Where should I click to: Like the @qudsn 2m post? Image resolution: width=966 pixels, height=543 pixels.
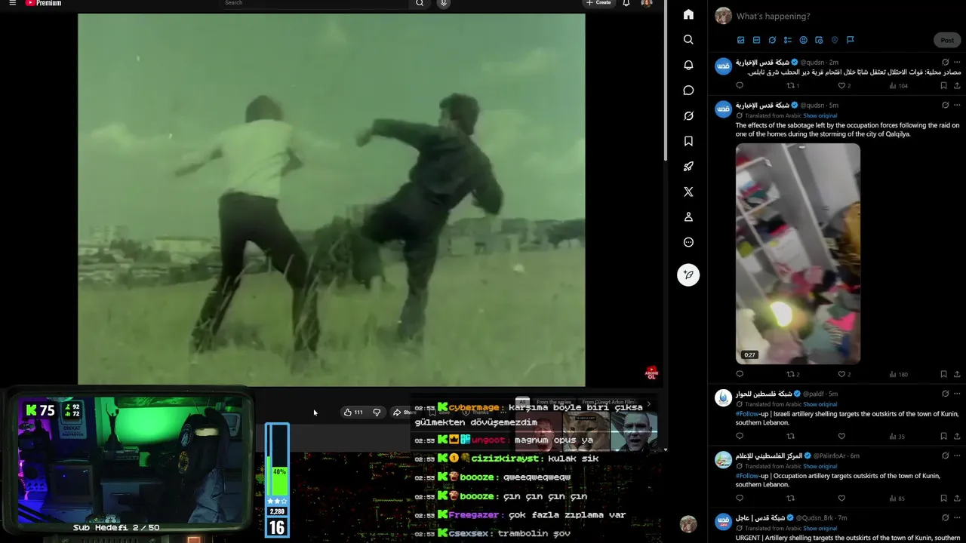tap(843, 86)
